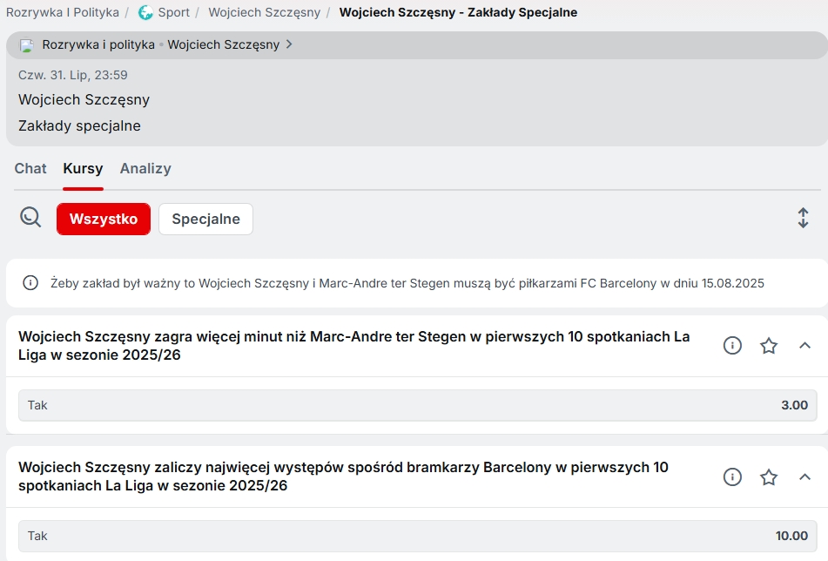Click the info icon next to bet validity note
828x561 pixels.
[30, 282]
